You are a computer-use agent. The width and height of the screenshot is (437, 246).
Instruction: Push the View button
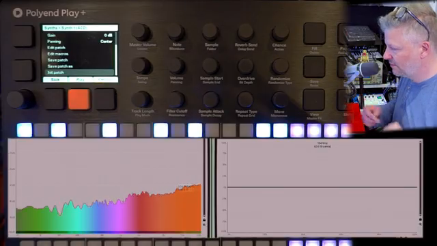coord(314,100)
